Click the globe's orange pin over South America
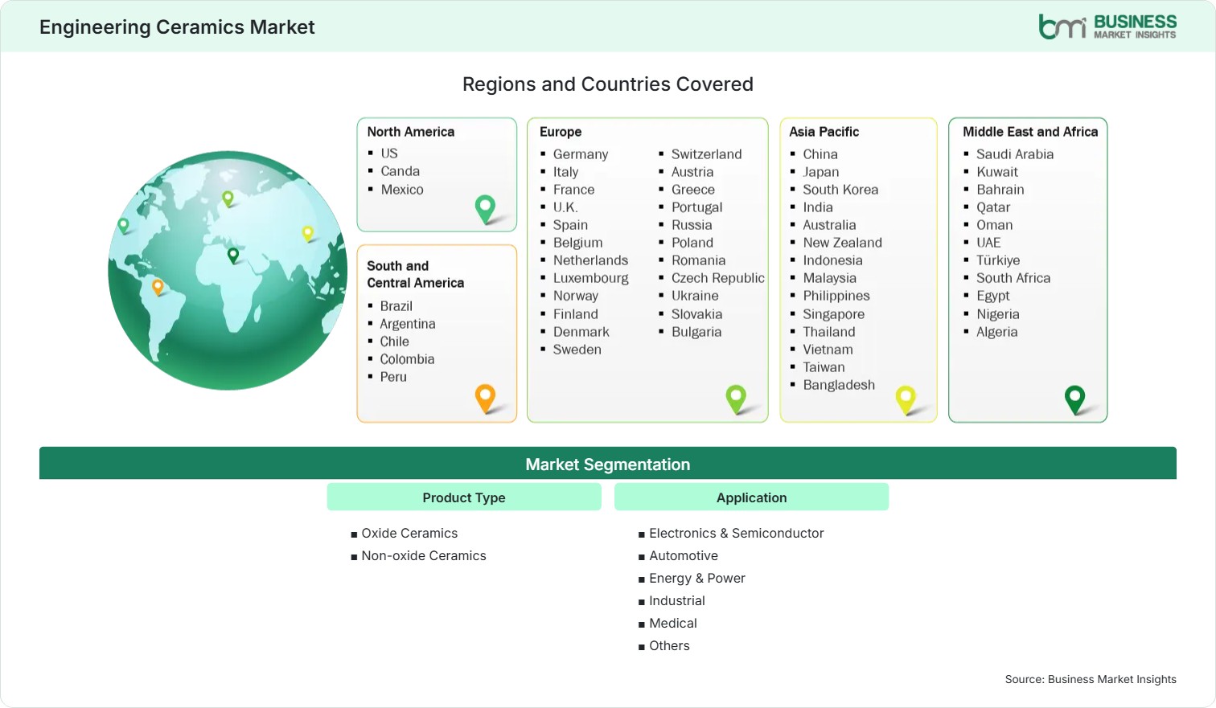 tap(158, 287)
